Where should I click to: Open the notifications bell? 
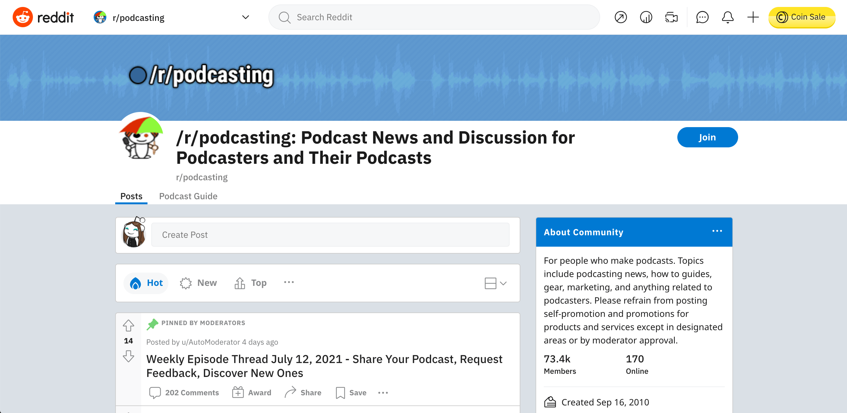[728, 17]
